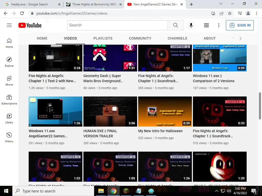Open the YouTube hamburger guide menu
This screenshot has height=196, width=262.
9,25
